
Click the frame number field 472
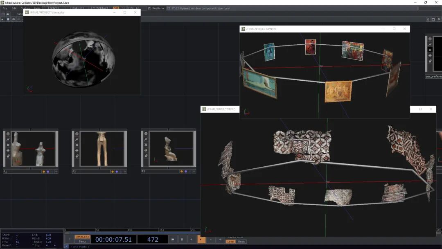coord(153,240)
